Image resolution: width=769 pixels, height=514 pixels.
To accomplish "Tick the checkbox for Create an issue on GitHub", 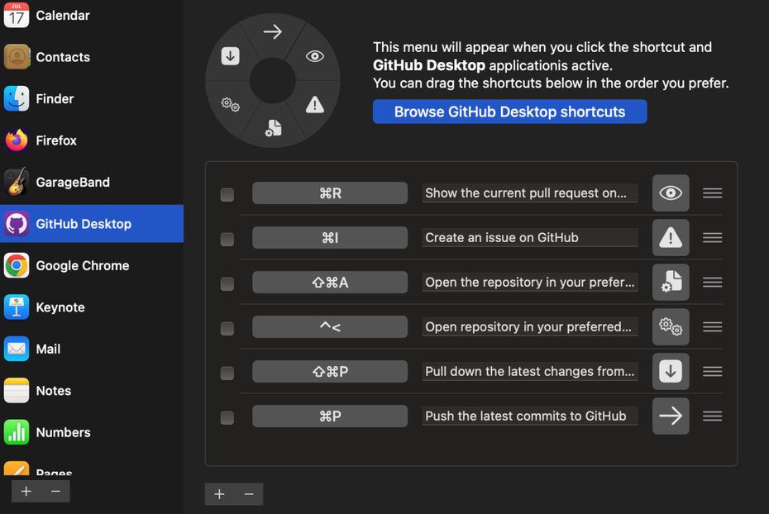I will coord(227,239).
